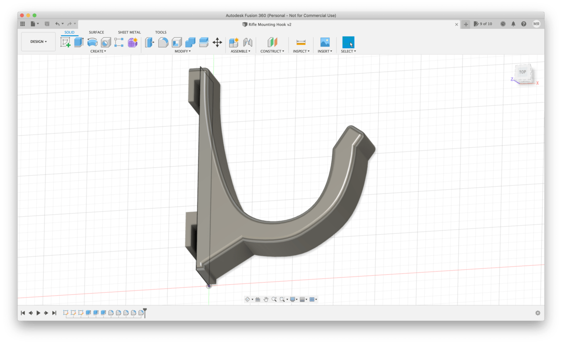Click the timeline history marker
This screenshot has height=344, width=562.
coord(145,312)
